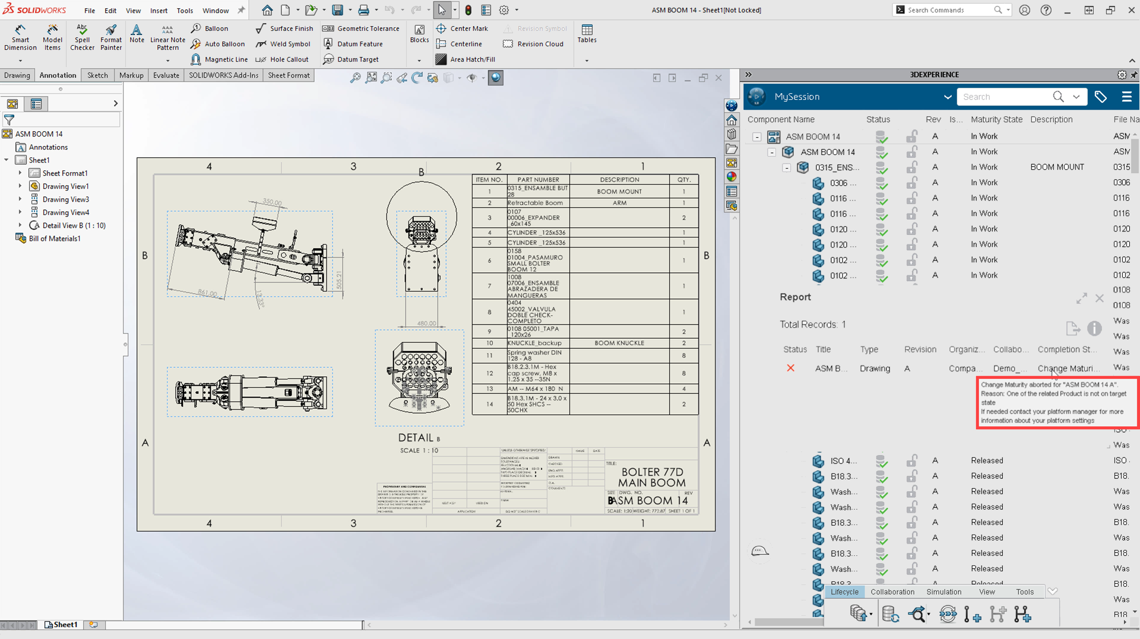Click the Area Hatch/Fill tool
The height and width of the screenshot is (639, 1140).
(x=465, y=59)
